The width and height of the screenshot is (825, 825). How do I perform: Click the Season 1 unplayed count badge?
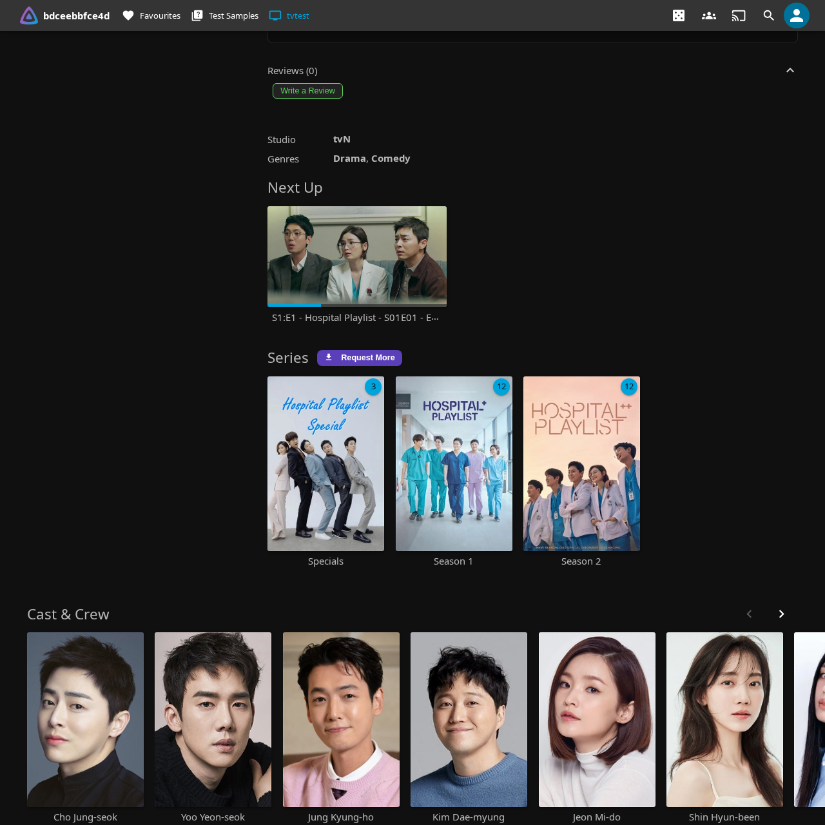tap(501, 387)
